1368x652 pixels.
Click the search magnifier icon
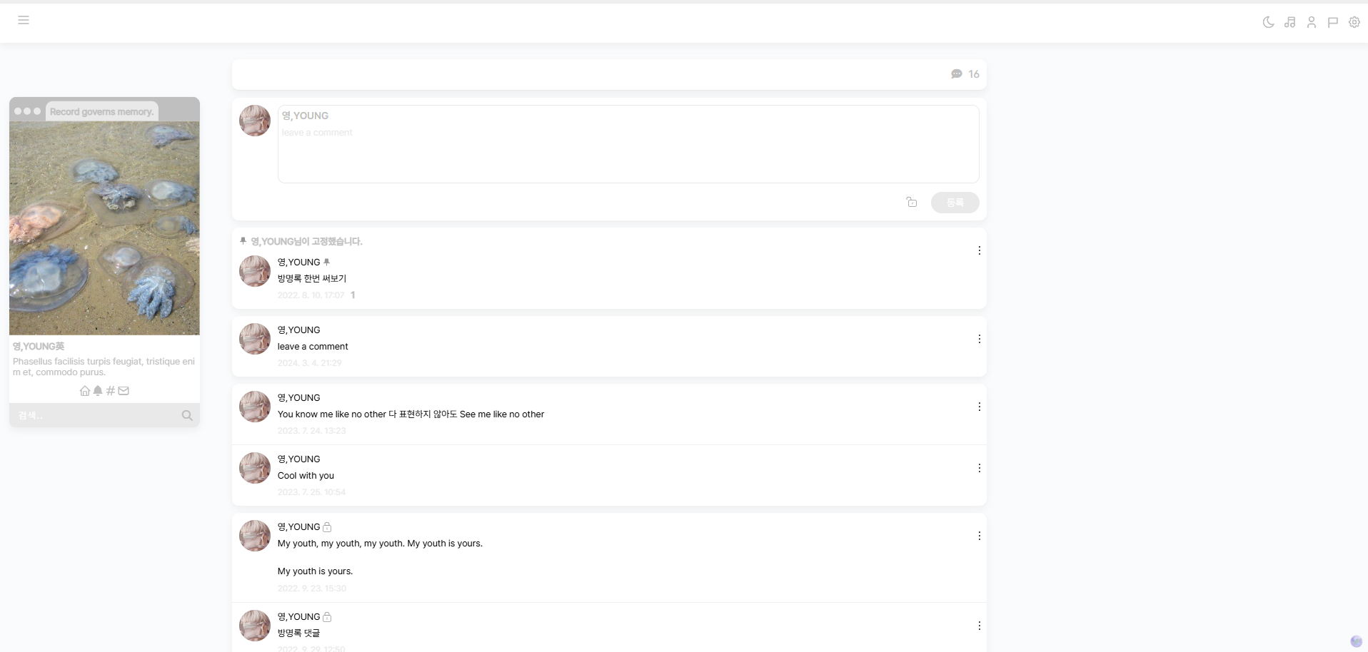(x=187, y=415)
